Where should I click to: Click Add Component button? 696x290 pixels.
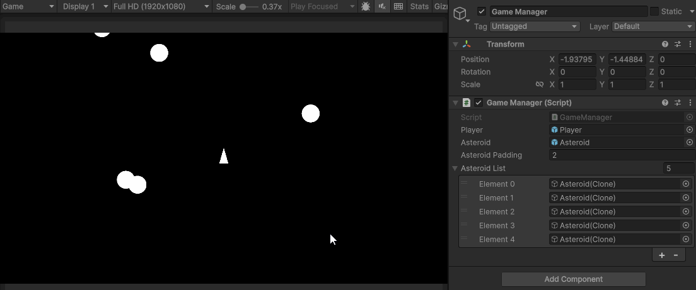point(573,279)
